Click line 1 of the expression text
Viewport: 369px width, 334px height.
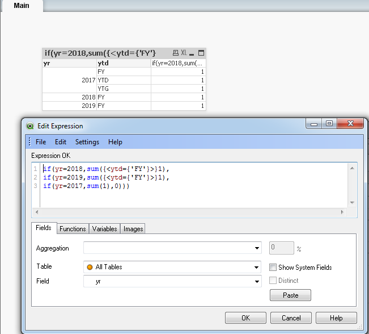[x=107, y=169]
